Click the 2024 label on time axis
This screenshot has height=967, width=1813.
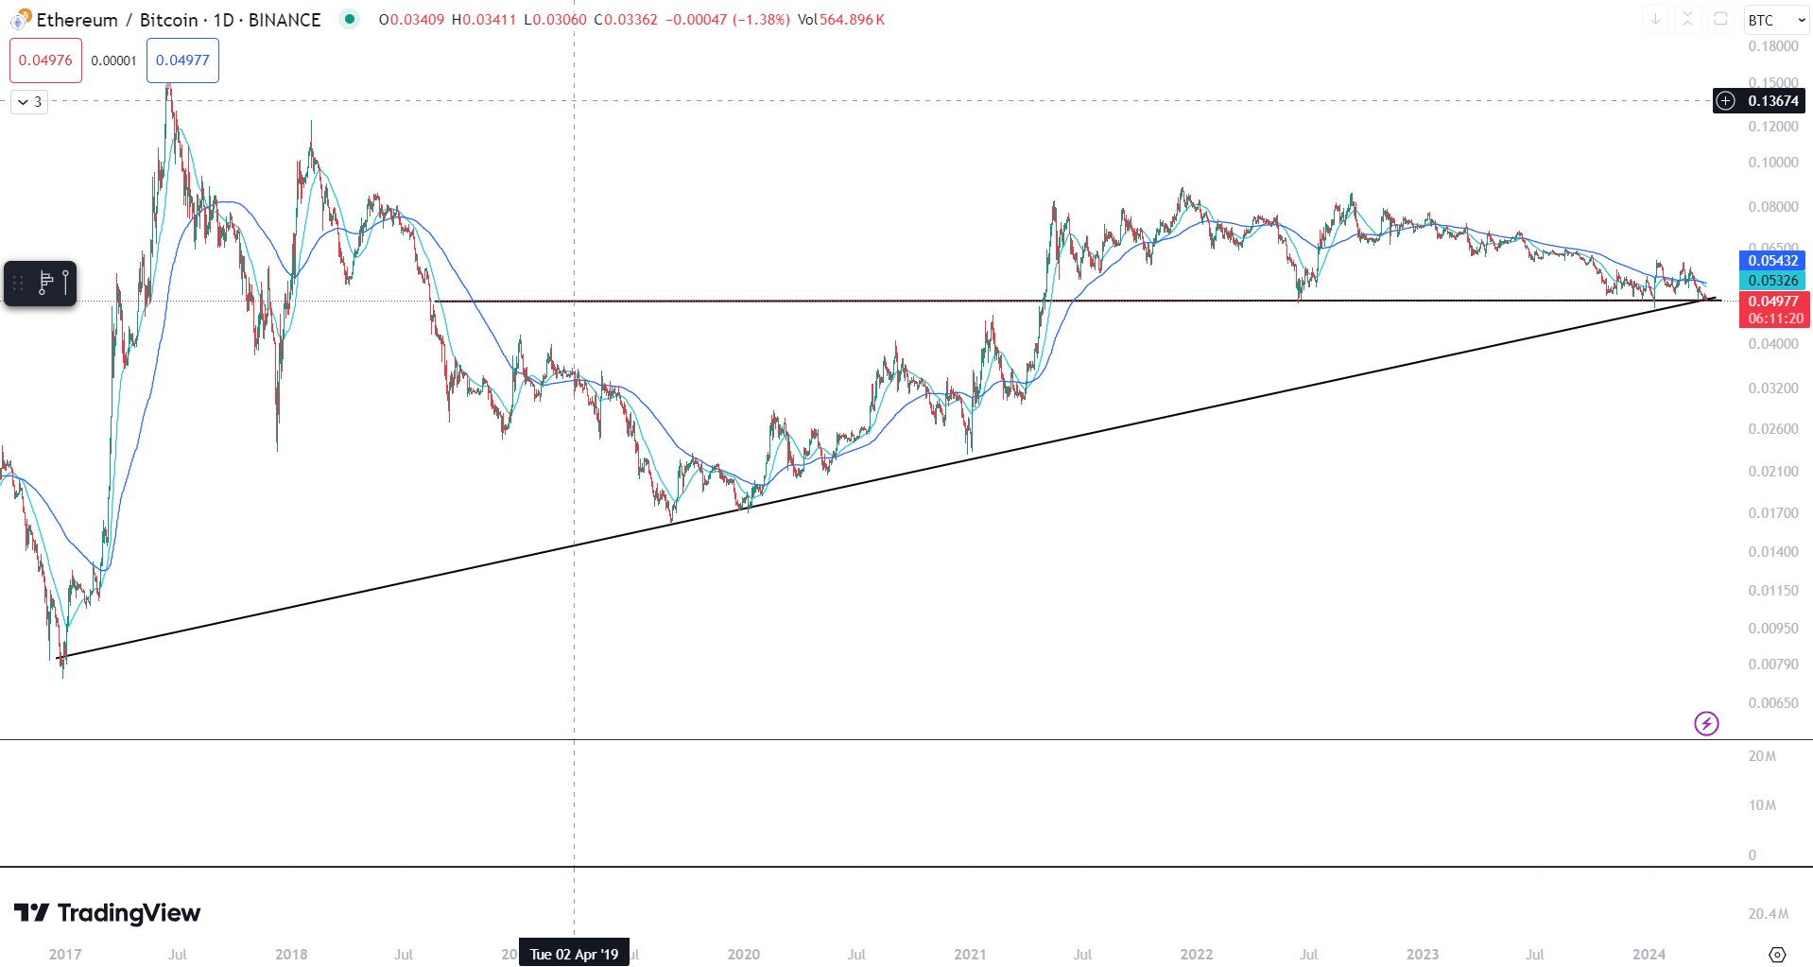pos(1649,954)
